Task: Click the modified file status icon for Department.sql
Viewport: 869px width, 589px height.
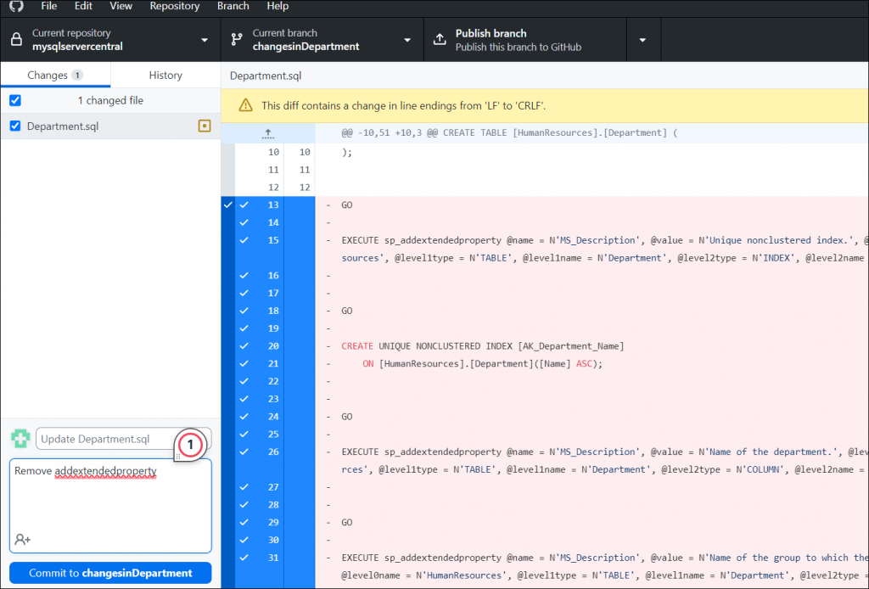Action: click(x=204, y=126)
